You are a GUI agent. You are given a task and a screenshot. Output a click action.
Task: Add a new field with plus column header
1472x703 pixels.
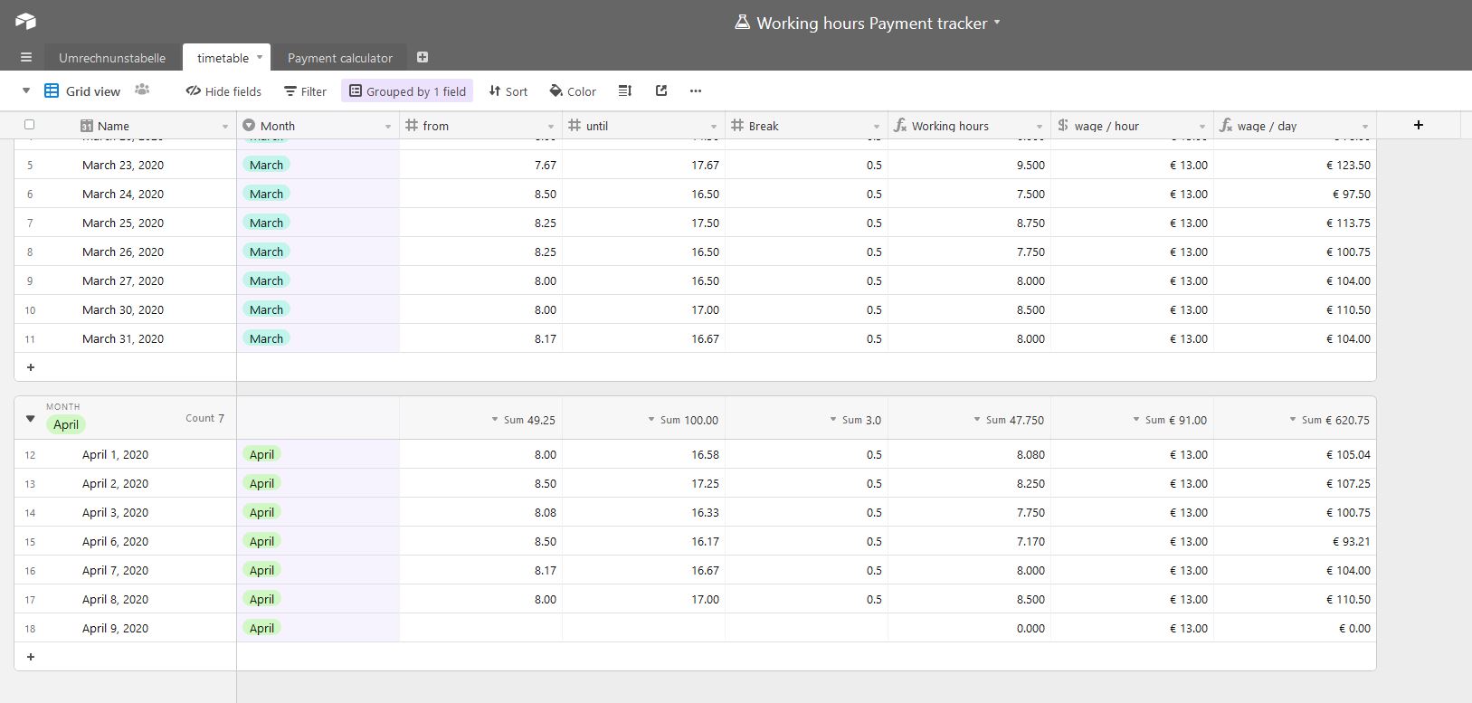[x=1418, y=125]
